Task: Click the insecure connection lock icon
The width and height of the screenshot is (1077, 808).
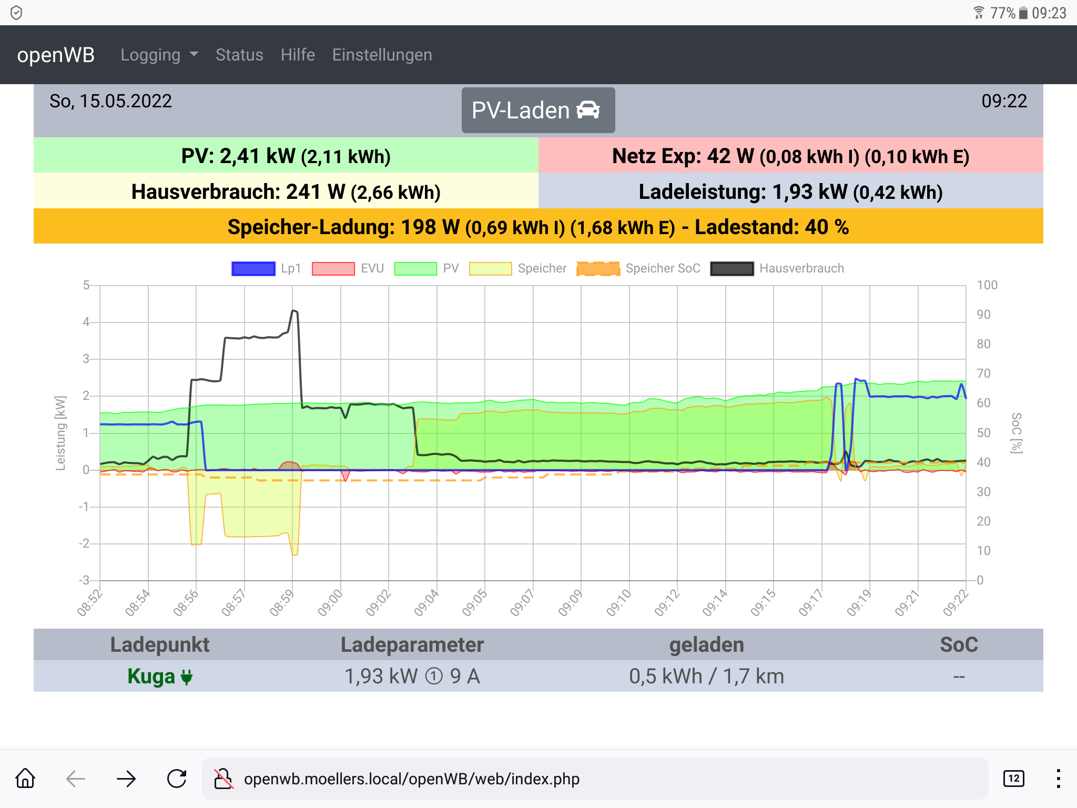Action: tap(223, 779)
